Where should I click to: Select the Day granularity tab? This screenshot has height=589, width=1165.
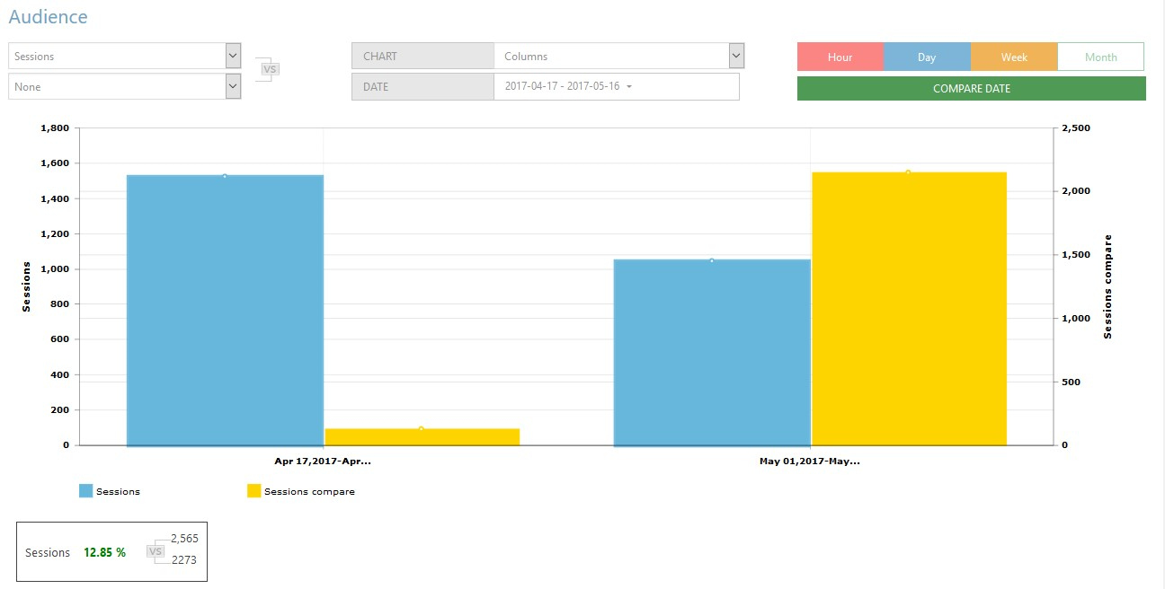tap(927, 57)
